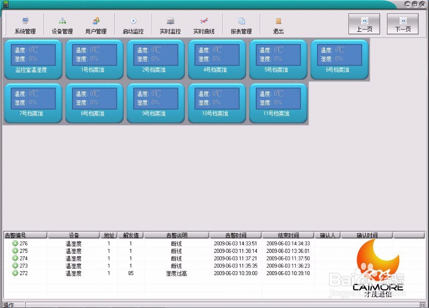
Task: Select alarm time 2009-06-03 14:33:51
Action: click(x=236, y=243)
